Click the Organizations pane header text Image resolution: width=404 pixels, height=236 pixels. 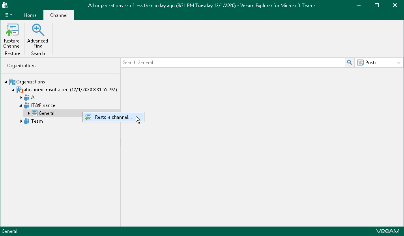click(x=22, y=66)
